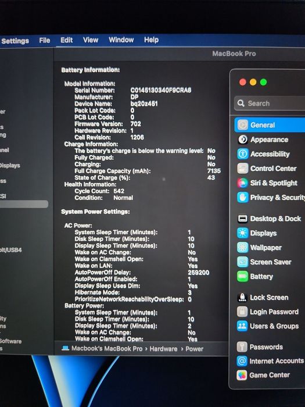Click the Search field in System Settings

pyautogui.click(x=270, y=103)
